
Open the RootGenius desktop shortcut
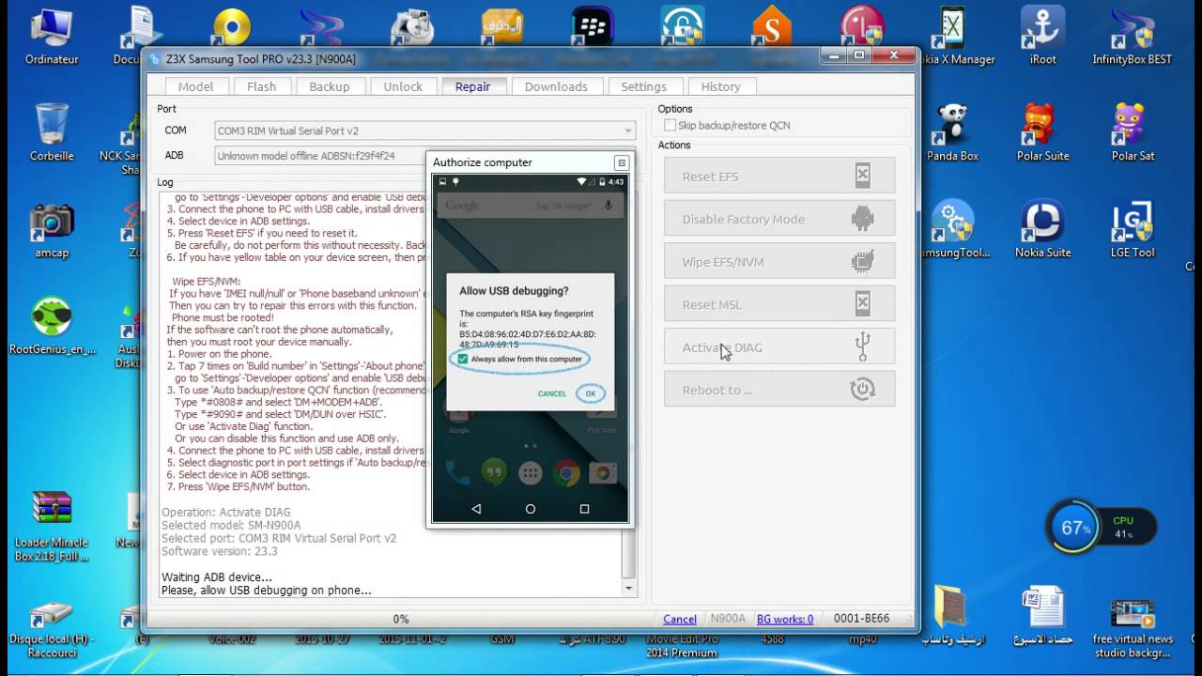(52, 325)
